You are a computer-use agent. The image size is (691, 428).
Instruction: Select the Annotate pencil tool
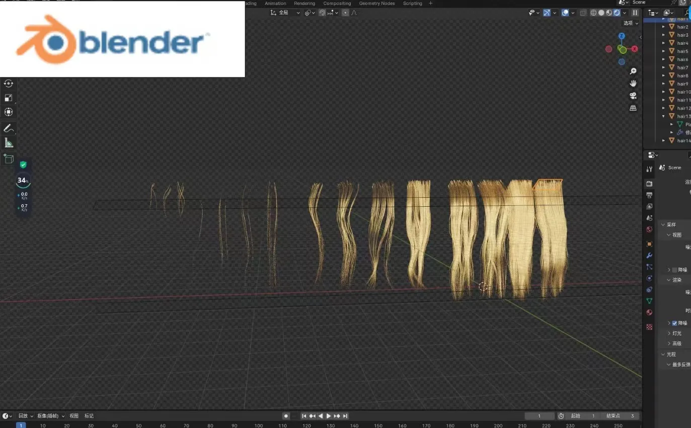click(9, 129)
